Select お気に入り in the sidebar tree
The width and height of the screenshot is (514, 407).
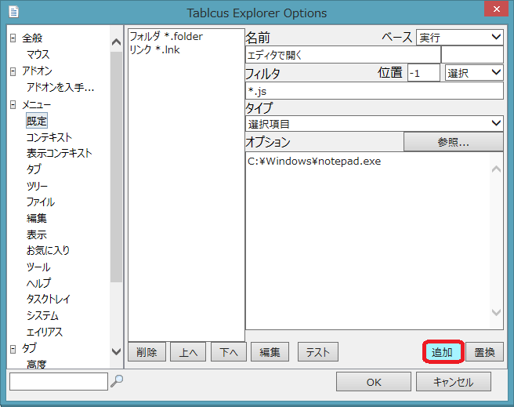(48, 251)
